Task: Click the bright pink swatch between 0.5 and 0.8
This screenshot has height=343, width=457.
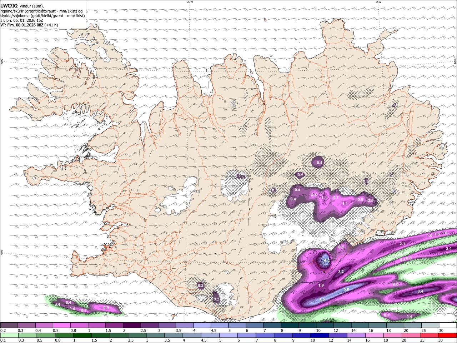Action: [61, 325]
